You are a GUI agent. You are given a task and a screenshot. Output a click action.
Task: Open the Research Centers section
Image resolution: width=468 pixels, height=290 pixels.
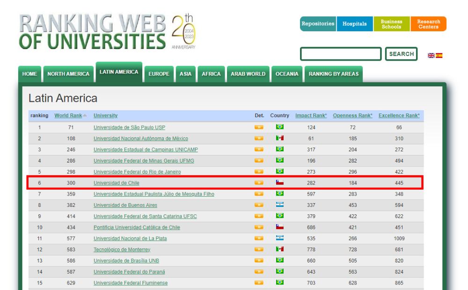click(x=429, y=24)
